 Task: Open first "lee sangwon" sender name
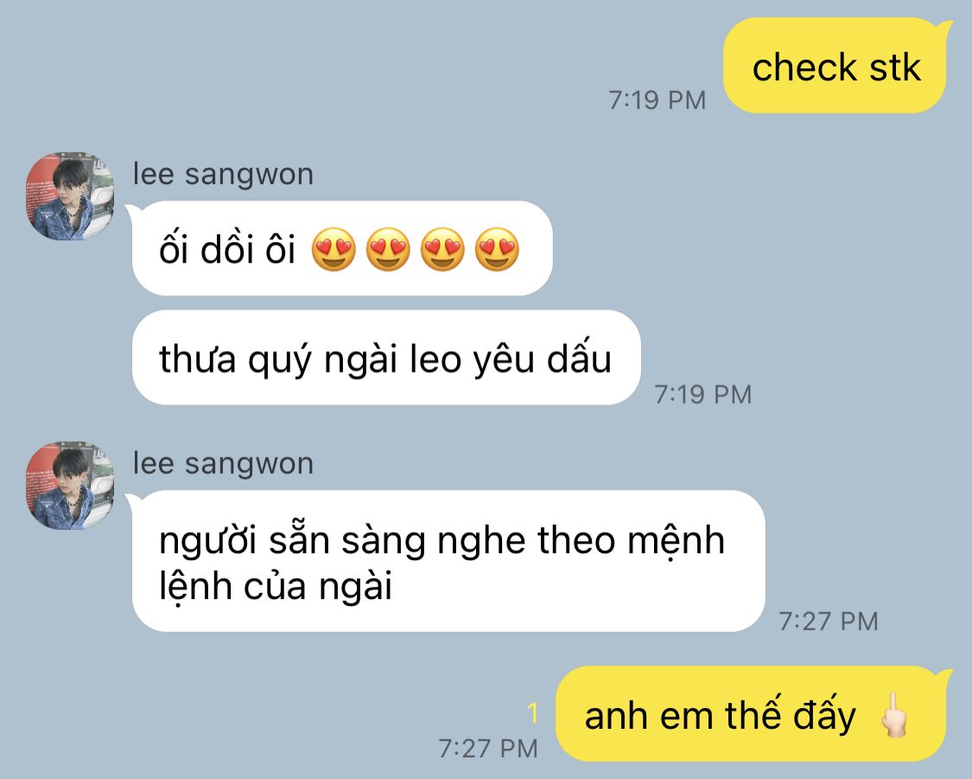223,174
